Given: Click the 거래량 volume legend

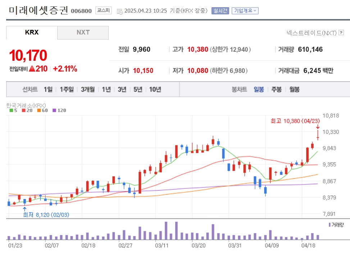Looking at the screenshot, I should (336, 225).
